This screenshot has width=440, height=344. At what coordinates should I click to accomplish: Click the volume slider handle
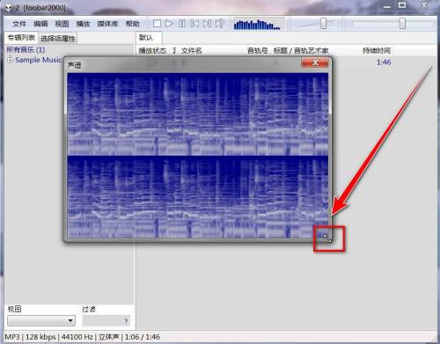323,24
